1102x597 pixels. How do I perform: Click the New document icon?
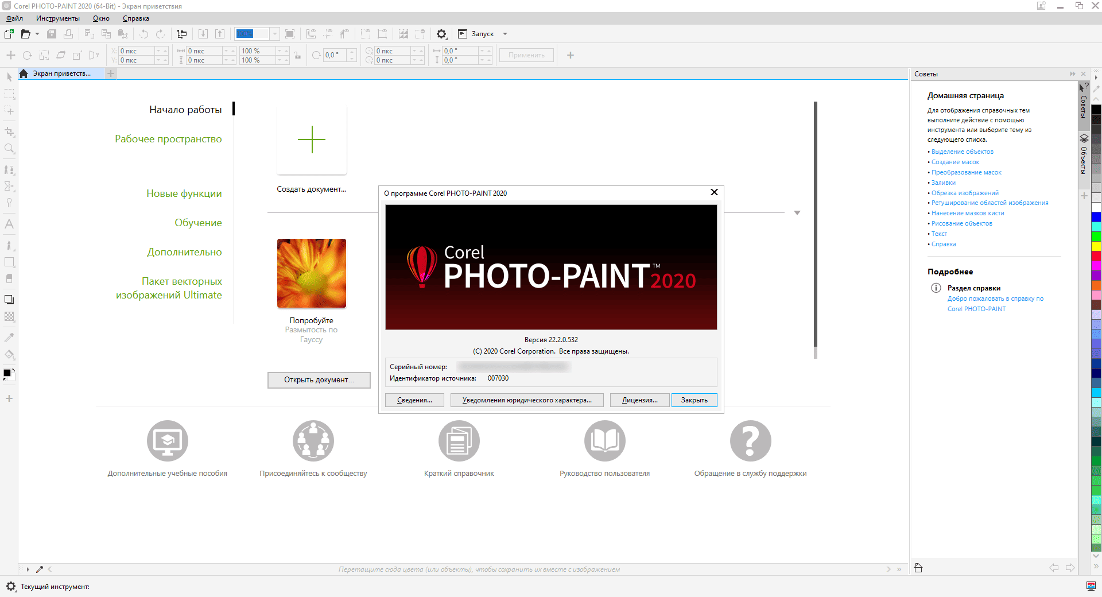9,34
